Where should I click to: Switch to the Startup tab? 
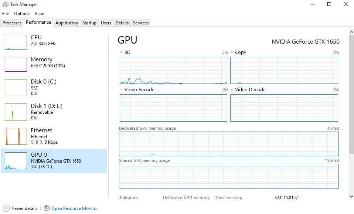(x=89, y=23)
